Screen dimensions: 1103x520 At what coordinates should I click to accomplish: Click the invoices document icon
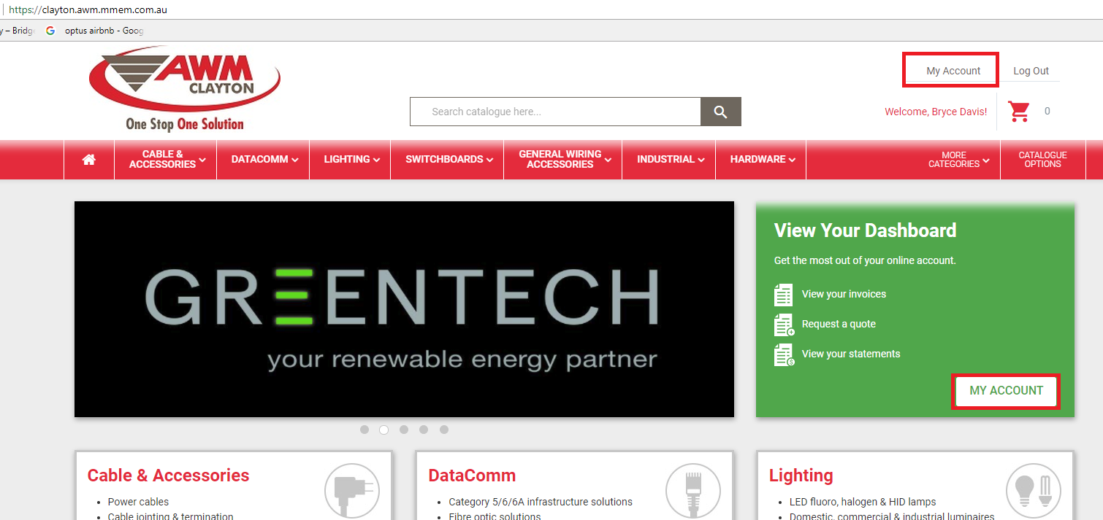pyautogui.click(x=783, y=295)
